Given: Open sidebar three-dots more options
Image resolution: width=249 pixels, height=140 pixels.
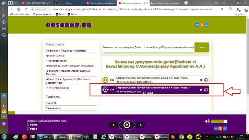Looking at the screenshot, I should coord(4,130).
